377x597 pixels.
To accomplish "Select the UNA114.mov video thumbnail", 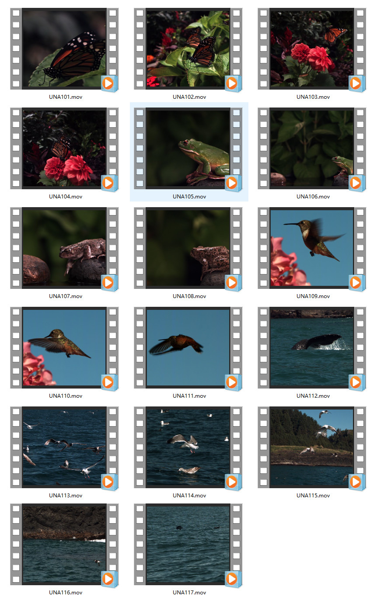I will [188, 447].
